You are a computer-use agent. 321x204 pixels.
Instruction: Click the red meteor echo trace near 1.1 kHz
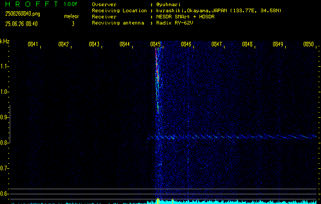pos(157,64)
